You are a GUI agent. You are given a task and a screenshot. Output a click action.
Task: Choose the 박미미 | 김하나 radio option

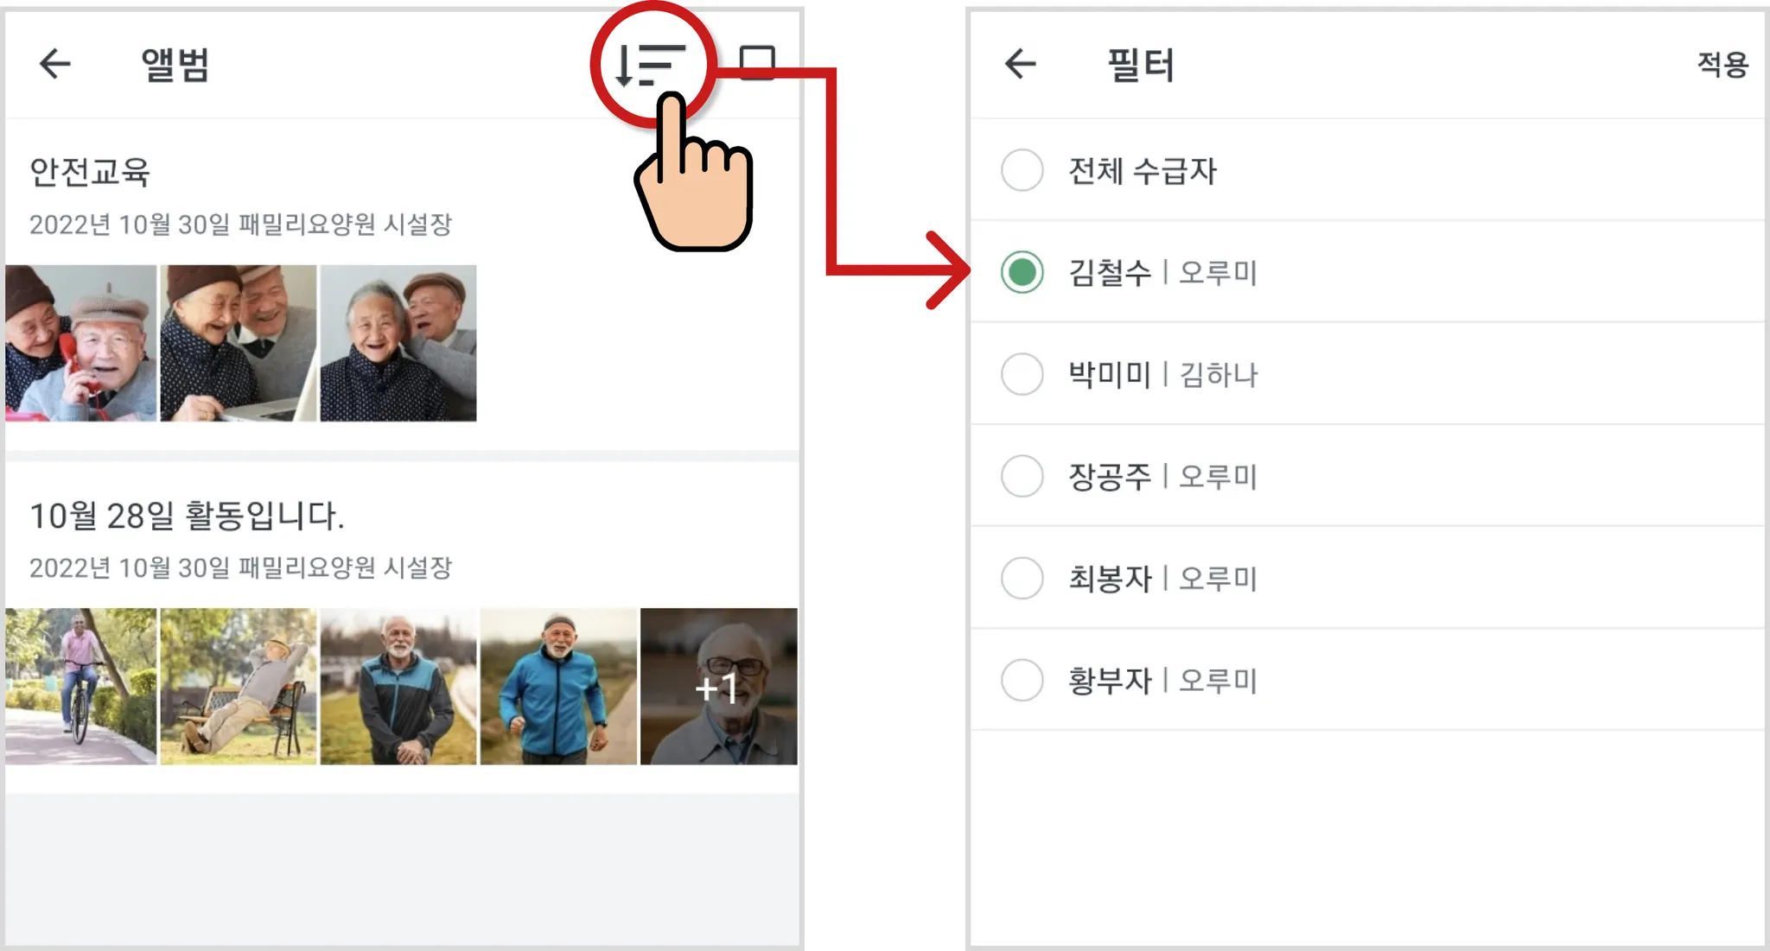point(1022,374)
